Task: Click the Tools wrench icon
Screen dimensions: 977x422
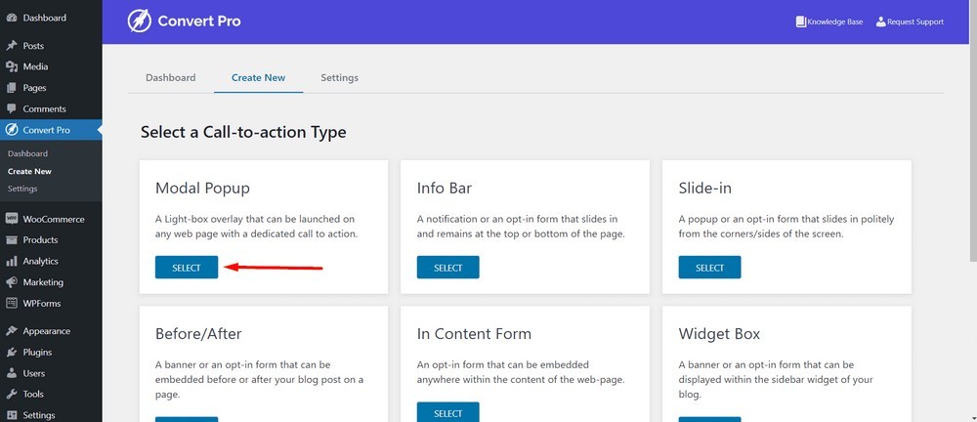Action: (11, 394)
